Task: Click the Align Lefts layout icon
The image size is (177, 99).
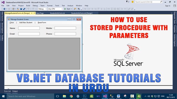Action: pyautogui.click(x=89, y=9)
